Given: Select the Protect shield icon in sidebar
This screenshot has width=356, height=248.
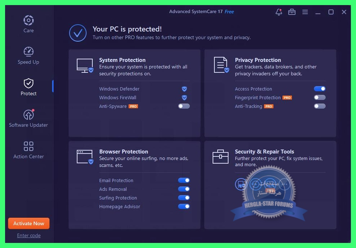Looking at the screenshot, I should [x=28, y=83].
